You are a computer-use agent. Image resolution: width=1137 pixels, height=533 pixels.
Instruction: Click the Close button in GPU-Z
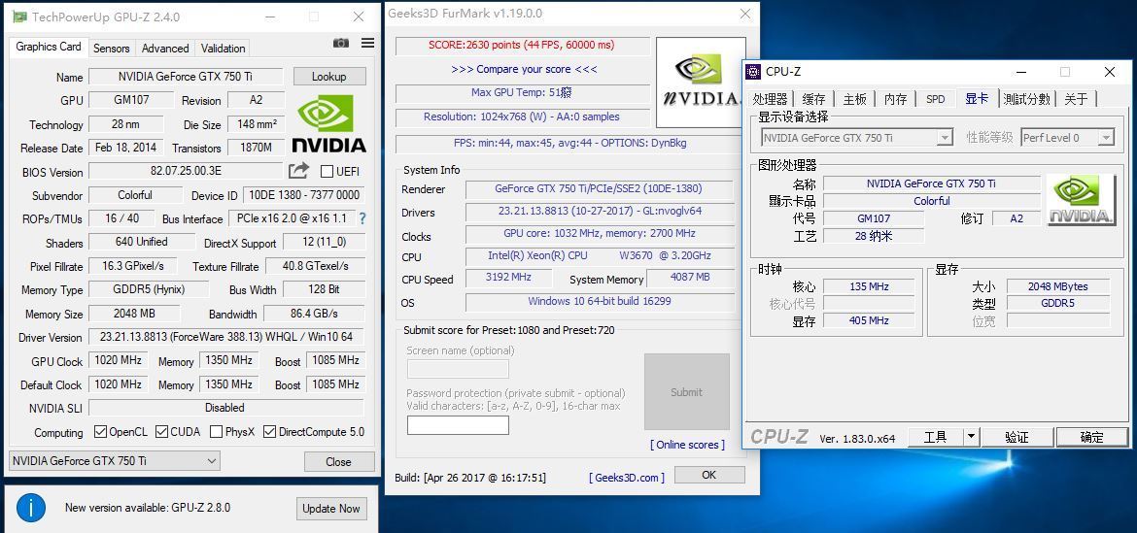pyautogui.click(x=338, y=461)
